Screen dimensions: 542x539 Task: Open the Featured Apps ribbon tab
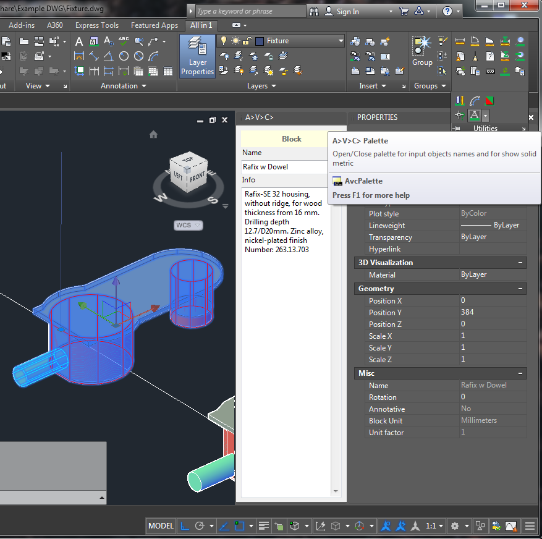pyautogui.click(x=155, y=25)
